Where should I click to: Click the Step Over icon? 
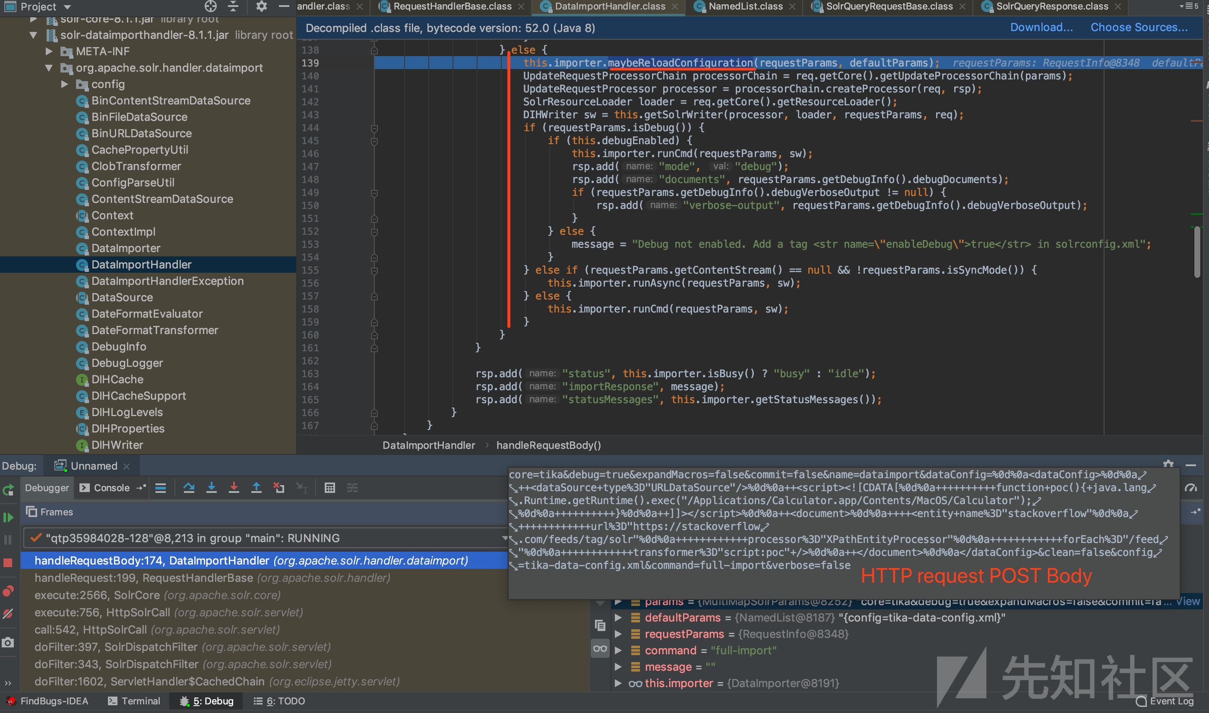point(189,488)
